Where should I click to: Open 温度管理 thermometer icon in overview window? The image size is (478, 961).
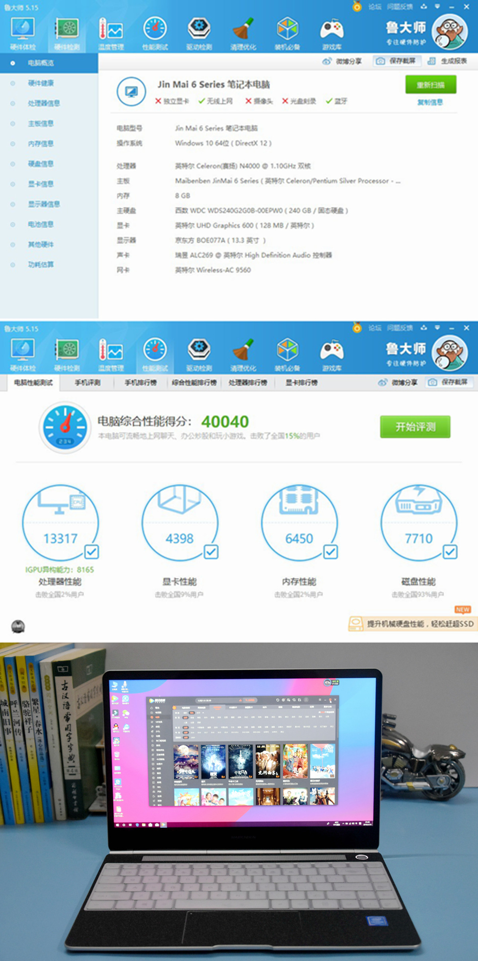(111, 34)
